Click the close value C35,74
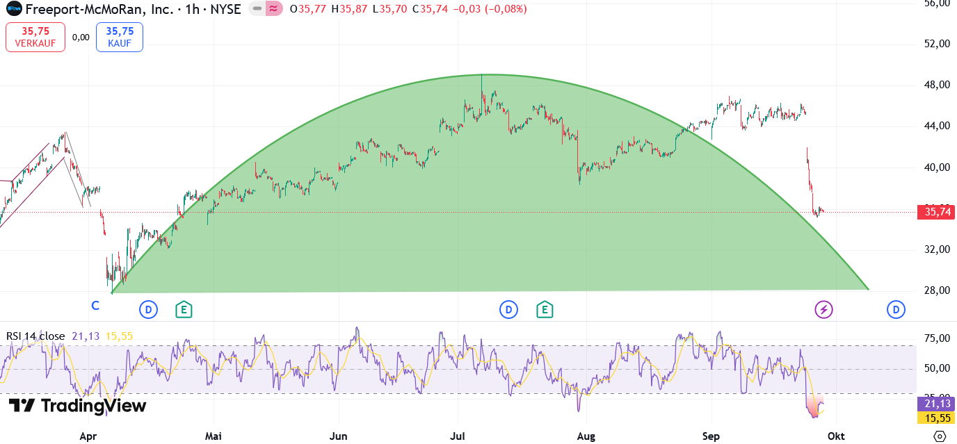The width and height of the screenshot is (957, 444). [430, 9]
